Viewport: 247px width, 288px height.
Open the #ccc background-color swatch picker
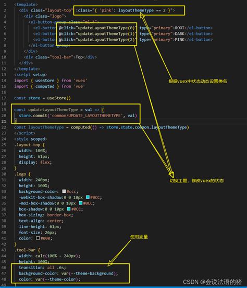pos(64,191)
